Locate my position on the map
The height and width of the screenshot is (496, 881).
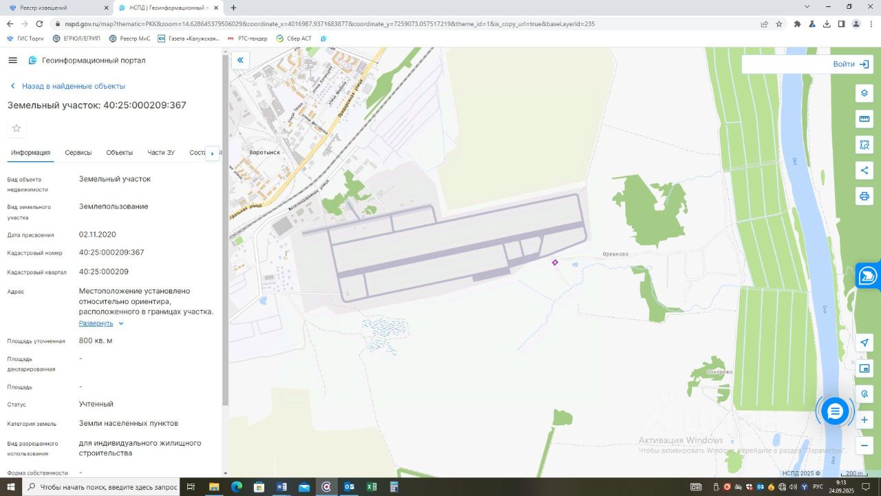pyautogui.click(x=864, y=342)
